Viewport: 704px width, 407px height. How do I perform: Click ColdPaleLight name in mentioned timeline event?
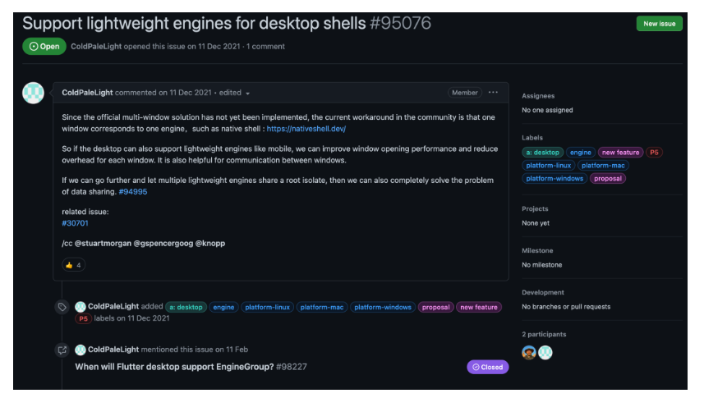(113, 350)
